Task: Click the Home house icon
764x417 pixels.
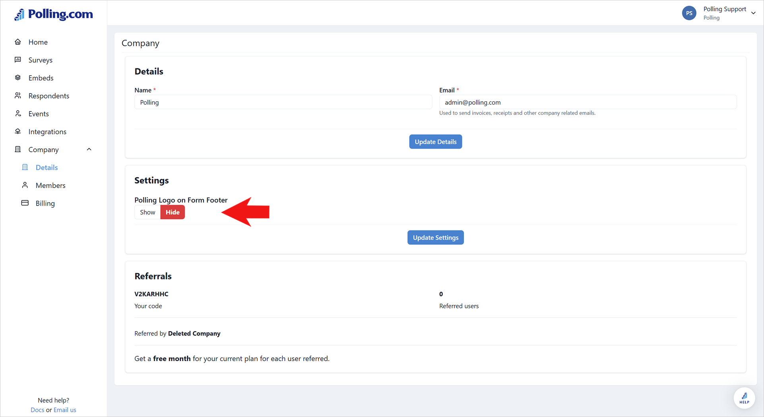Action: pyautogui.click(x=18, y=42)
